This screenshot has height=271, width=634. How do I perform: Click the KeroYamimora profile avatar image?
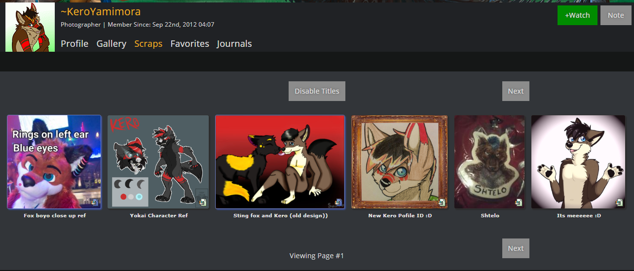pos(30,27)
